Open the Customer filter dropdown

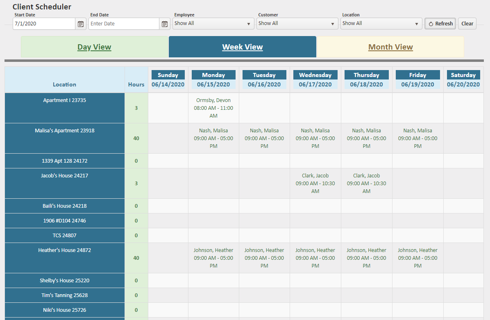click(297, 23)
